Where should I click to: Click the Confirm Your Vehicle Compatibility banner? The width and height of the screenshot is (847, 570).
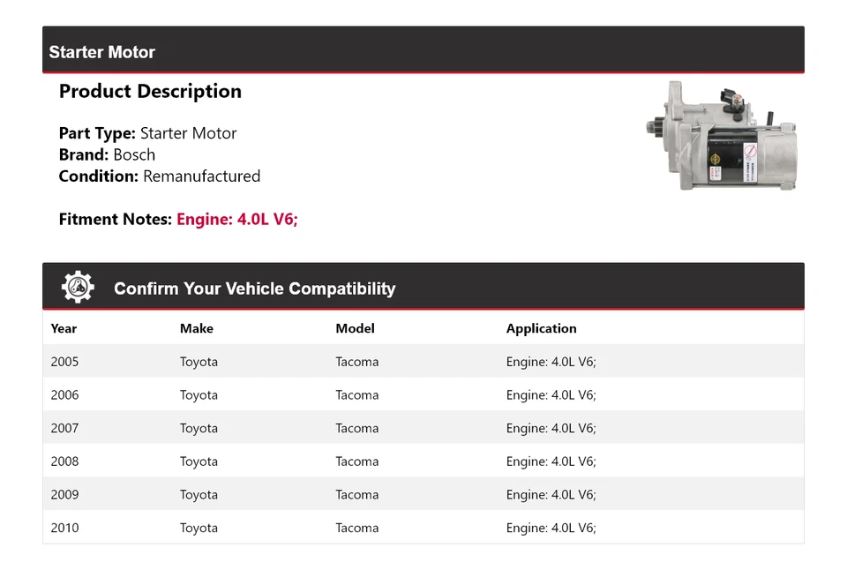click(254, 289)
